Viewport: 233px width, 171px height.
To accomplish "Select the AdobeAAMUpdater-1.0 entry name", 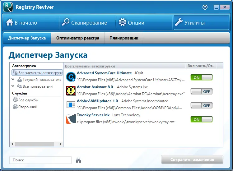I will (x=97, y=101).
